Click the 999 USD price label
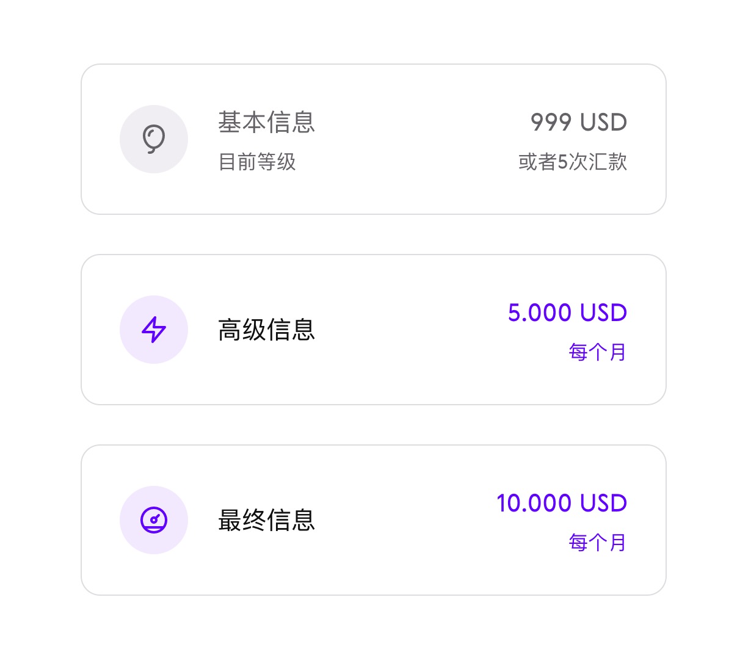The image size is (751, 658). point(578,123)
